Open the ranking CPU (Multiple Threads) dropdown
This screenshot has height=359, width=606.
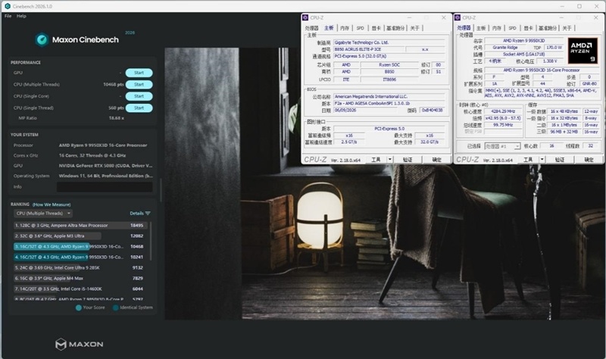tap(43, 214)
